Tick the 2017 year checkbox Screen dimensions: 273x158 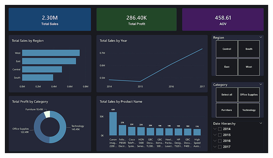pos(220,147)
